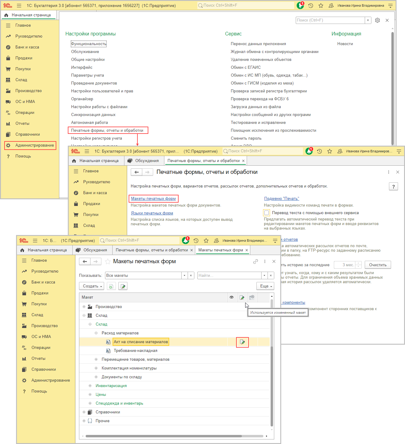The image size is (405, 444).
Task: Go back in the Макеты печатных форм page
Action: click(x=85, y=261)
